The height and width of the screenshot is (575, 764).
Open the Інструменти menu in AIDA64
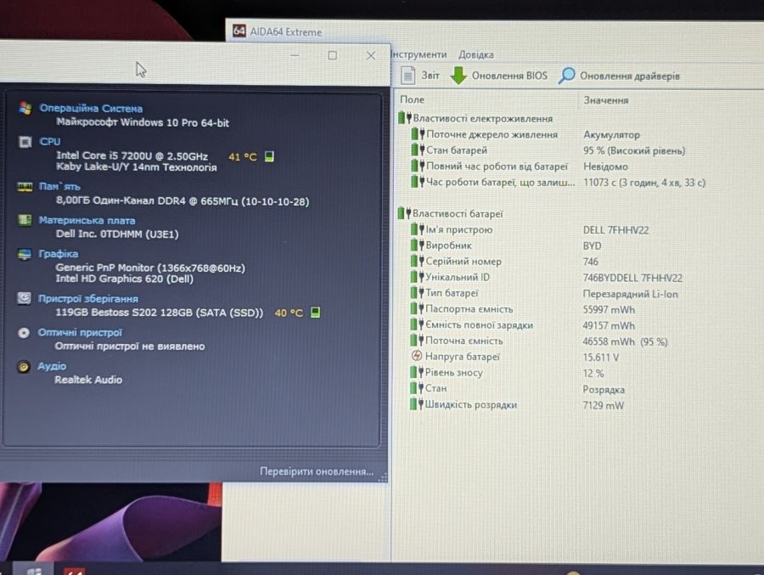[x=419, y=54]
